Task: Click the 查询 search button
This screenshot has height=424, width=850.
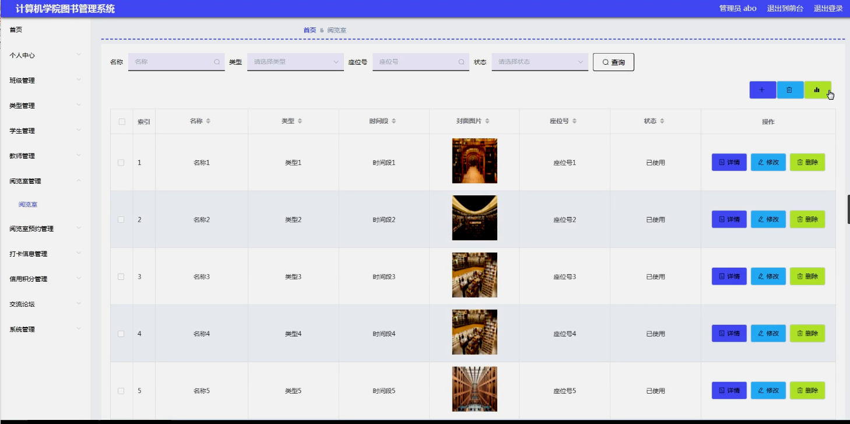Action: 613,61
